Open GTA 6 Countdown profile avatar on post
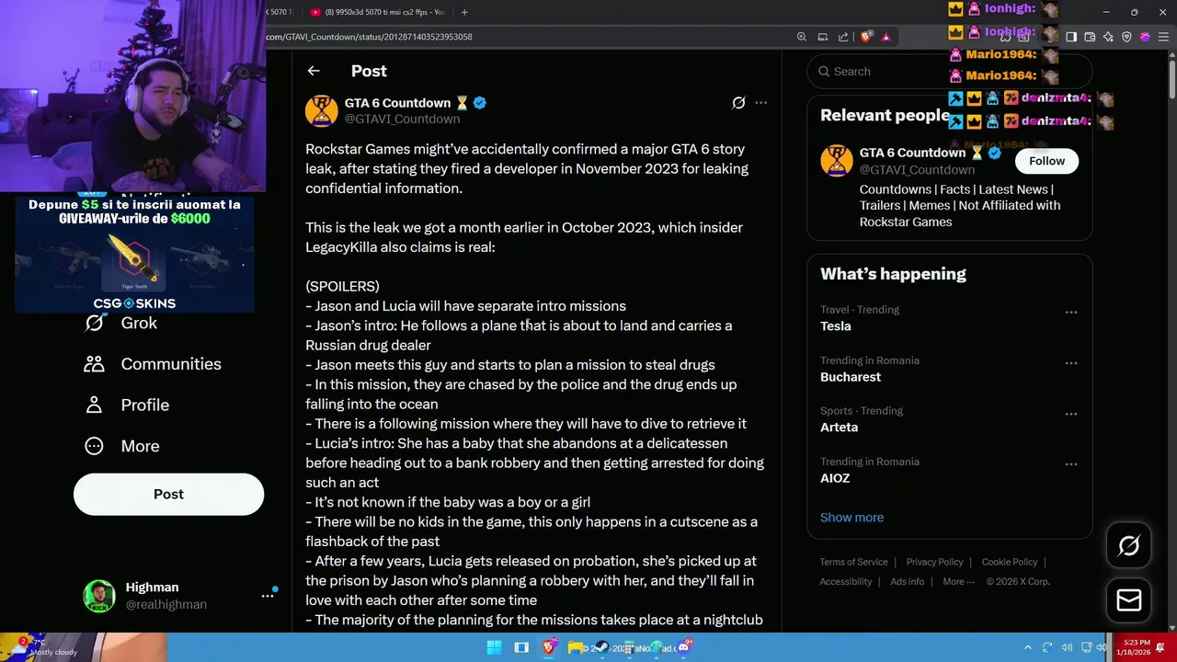The image size is (1177, 662). coord(321,110)
